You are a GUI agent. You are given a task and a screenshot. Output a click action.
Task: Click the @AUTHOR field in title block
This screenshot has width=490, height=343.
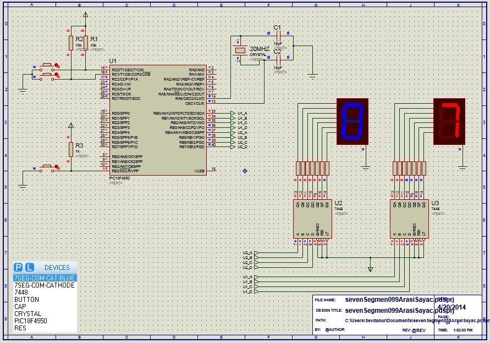tap(335, 330)
